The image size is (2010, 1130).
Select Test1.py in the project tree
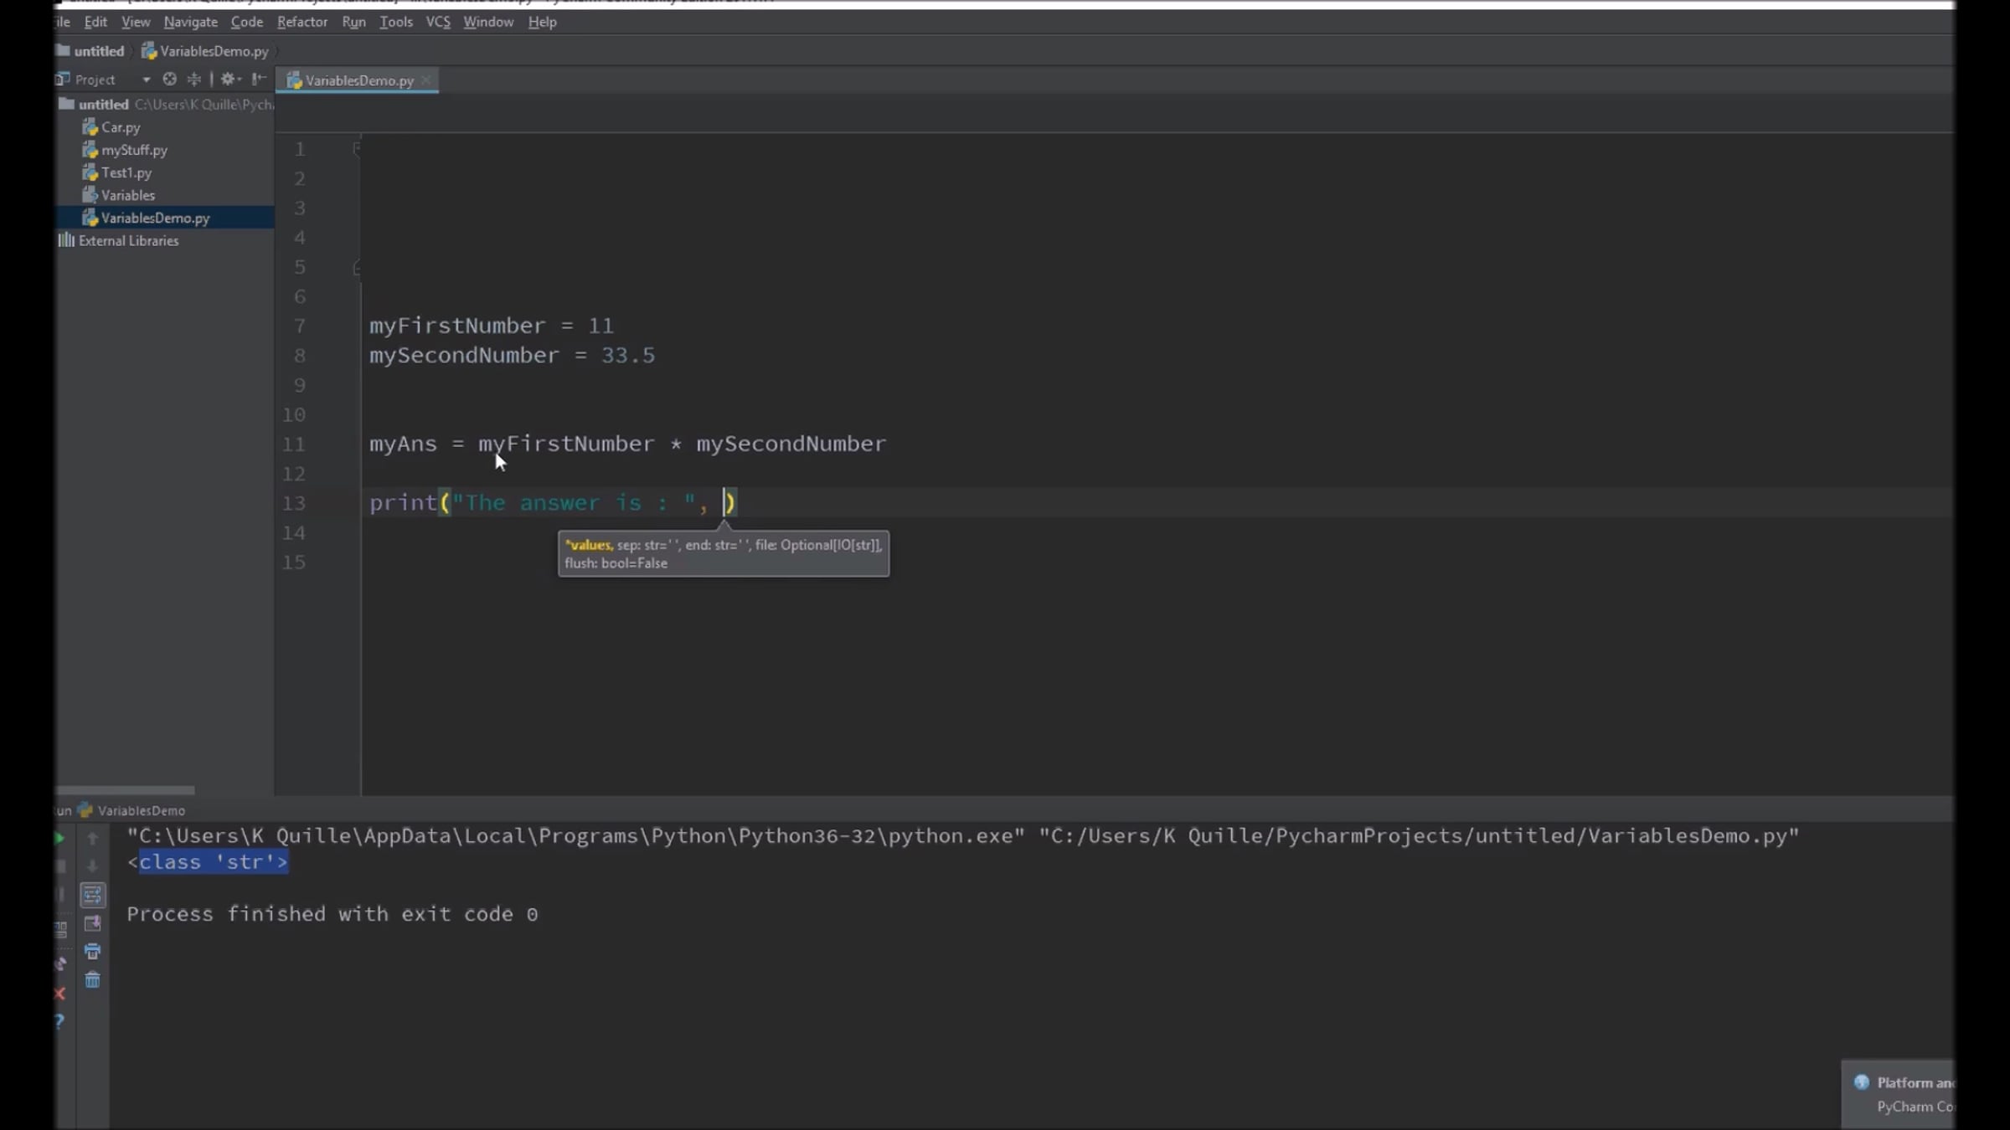[117, 172]
